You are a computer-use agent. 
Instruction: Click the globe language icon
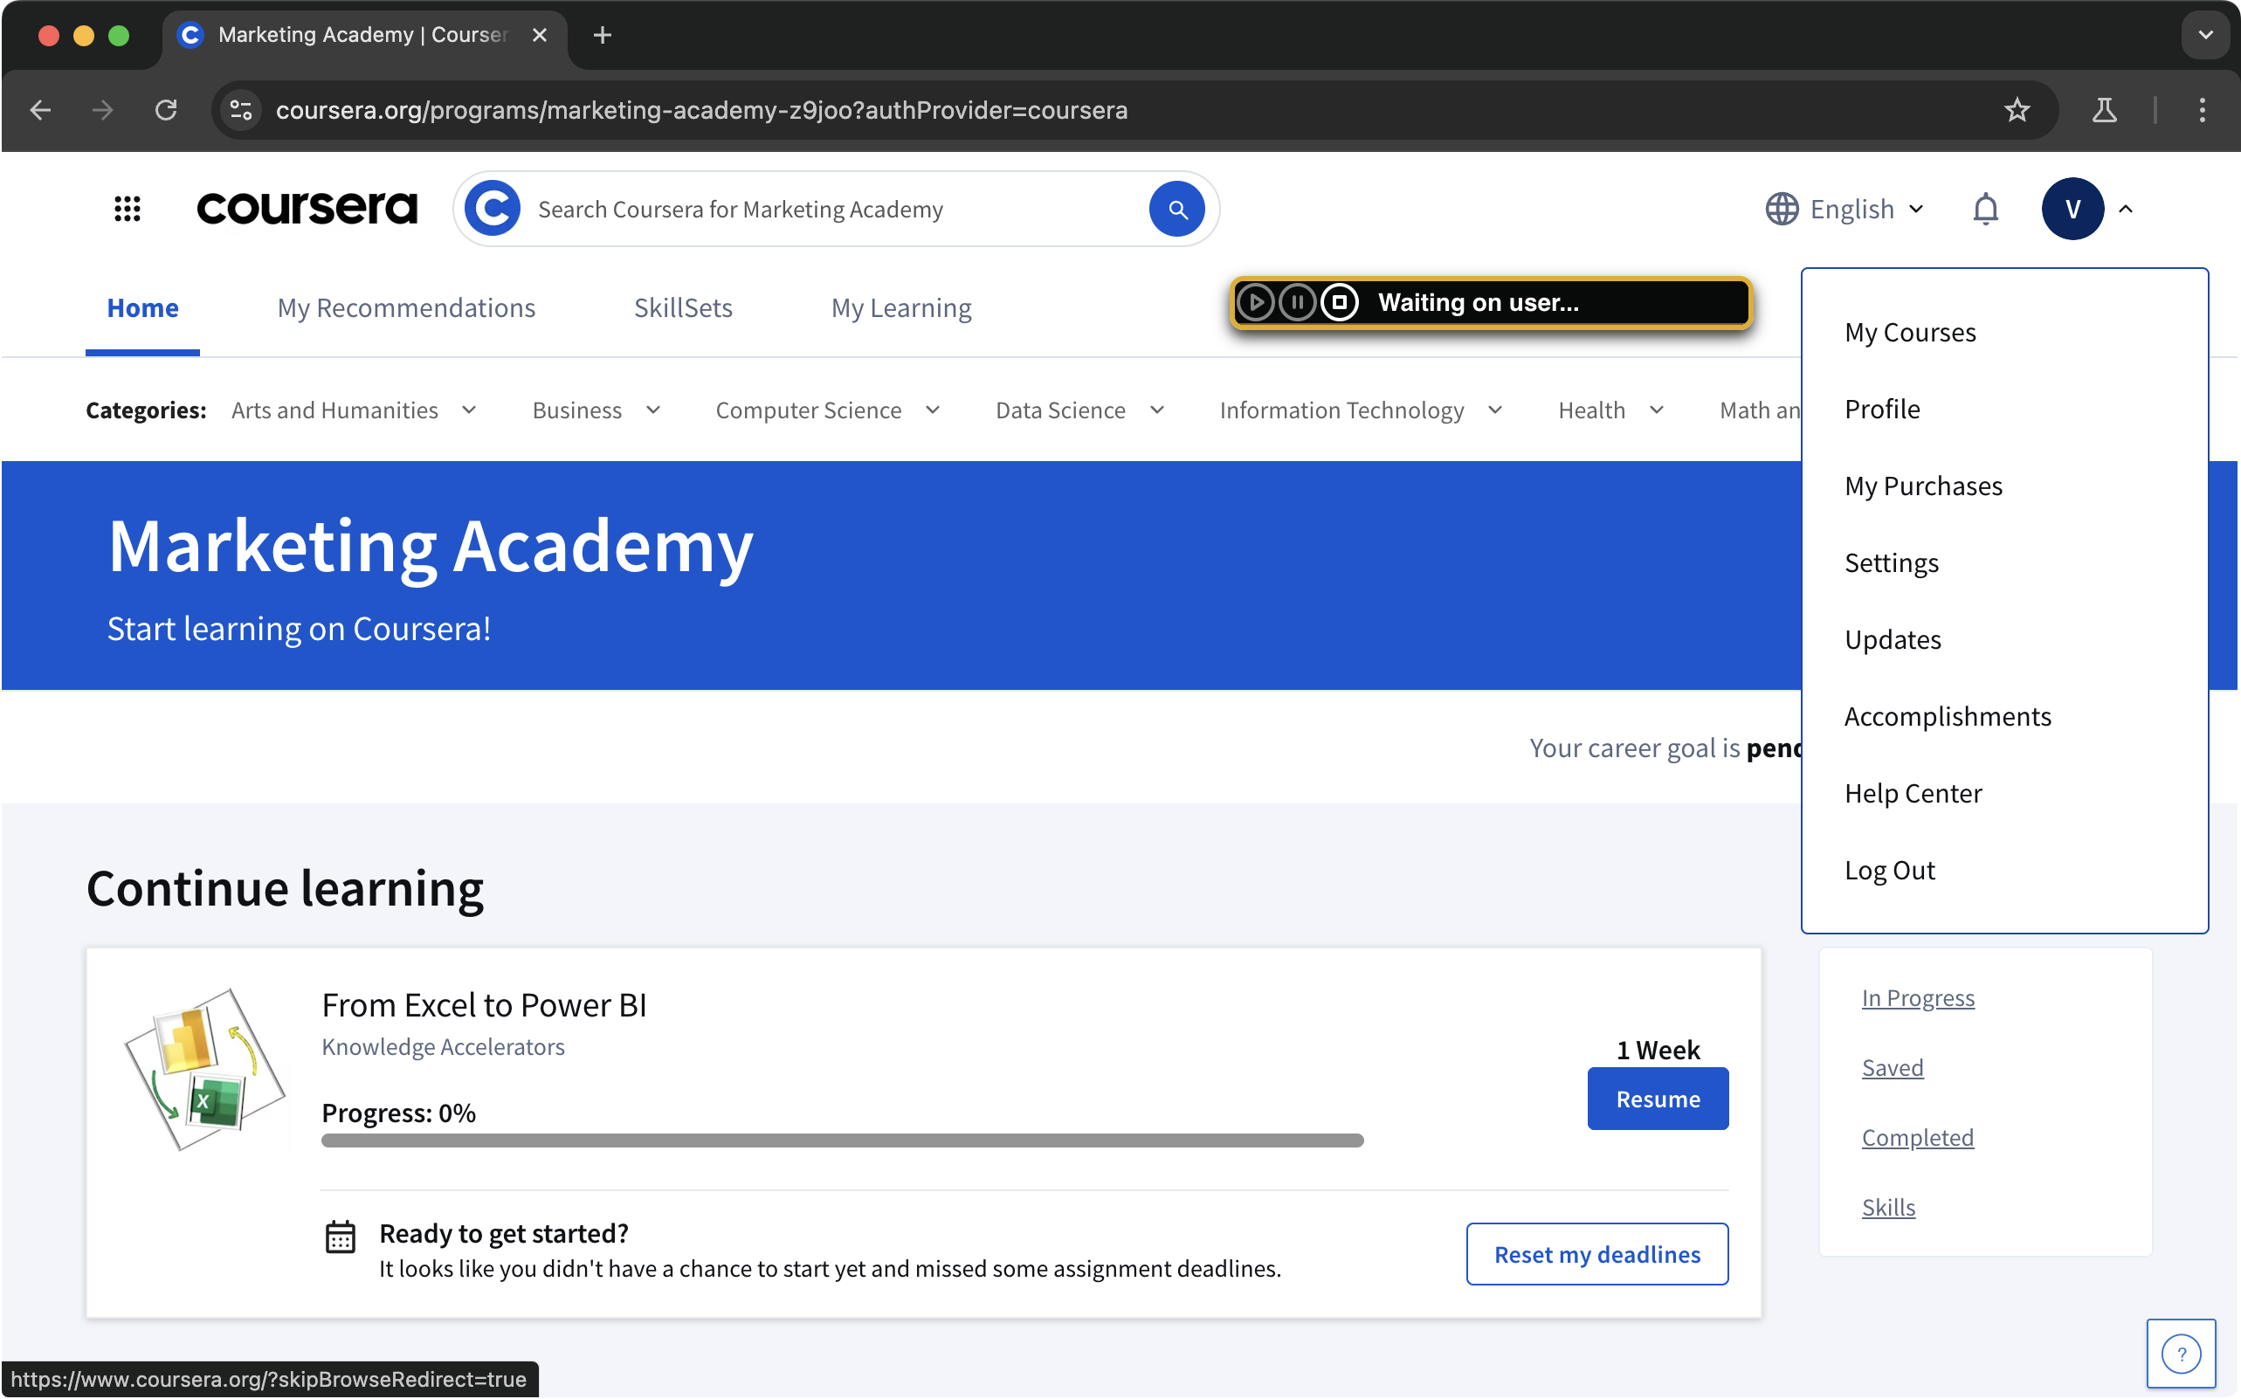(1781, 209)
